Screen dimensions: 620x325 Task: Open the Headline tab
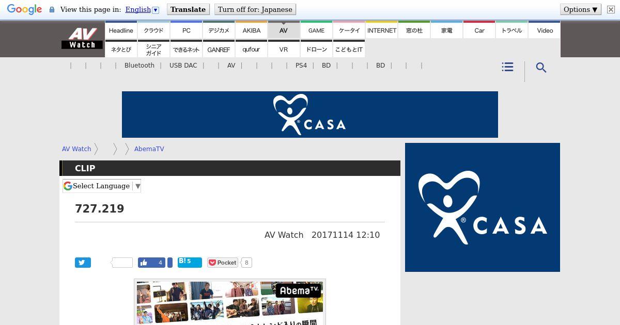point(121,30)
